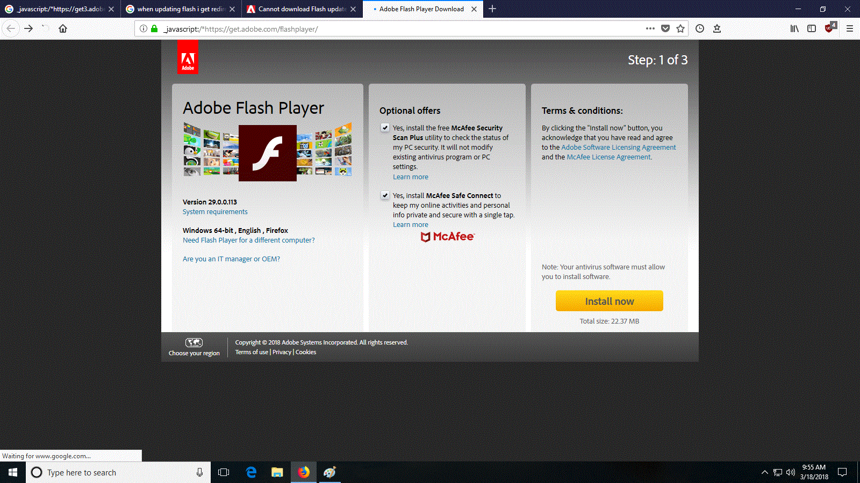Click the McAfee logo
The width and height of the screenshot is (860, 483).
[x=447, y=237]
